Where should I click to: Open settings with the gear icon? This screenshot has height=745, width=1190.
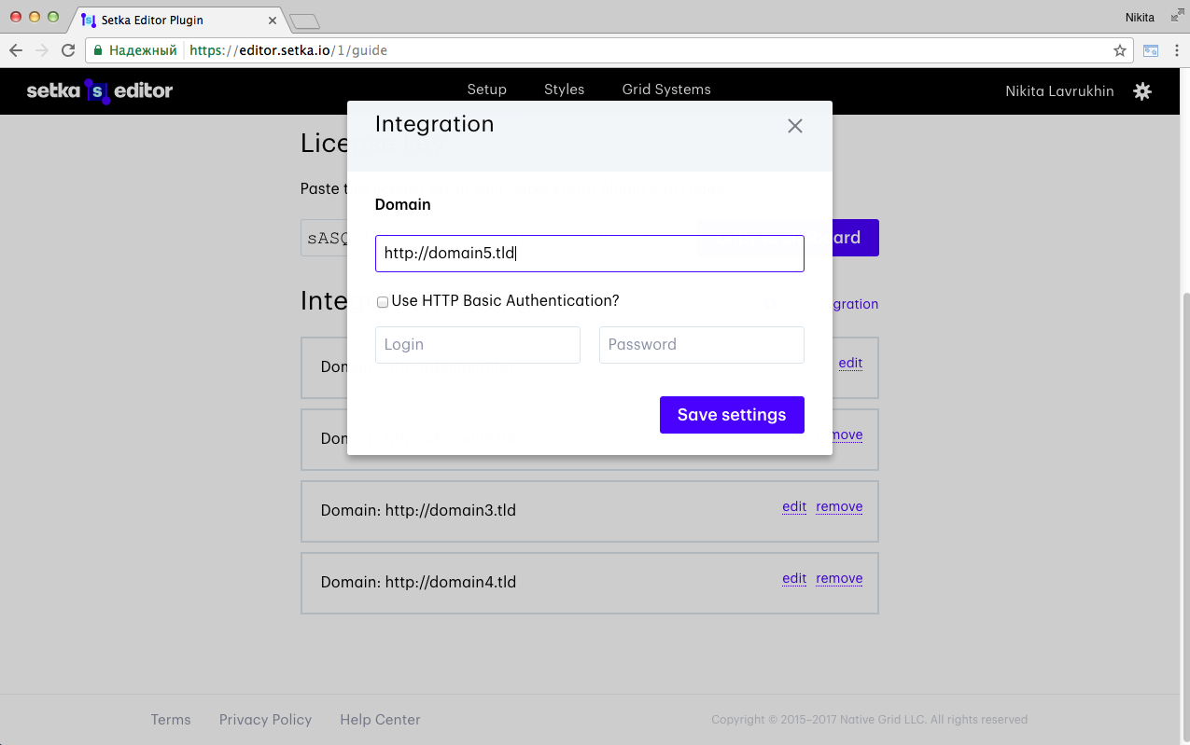click(x=1142, y=90)
